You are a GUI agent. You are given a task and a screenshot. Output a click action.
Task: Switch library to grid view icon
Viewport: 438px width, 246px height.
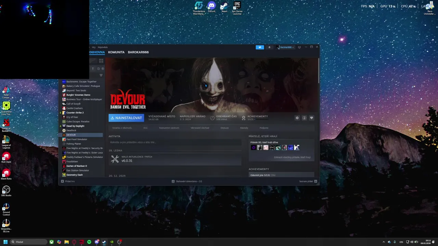click(x=101, y=60)
